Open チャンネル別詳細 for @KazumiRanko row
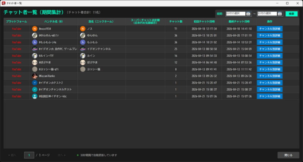The width and height of the screenshot is (303, 162). click(269, 76)
